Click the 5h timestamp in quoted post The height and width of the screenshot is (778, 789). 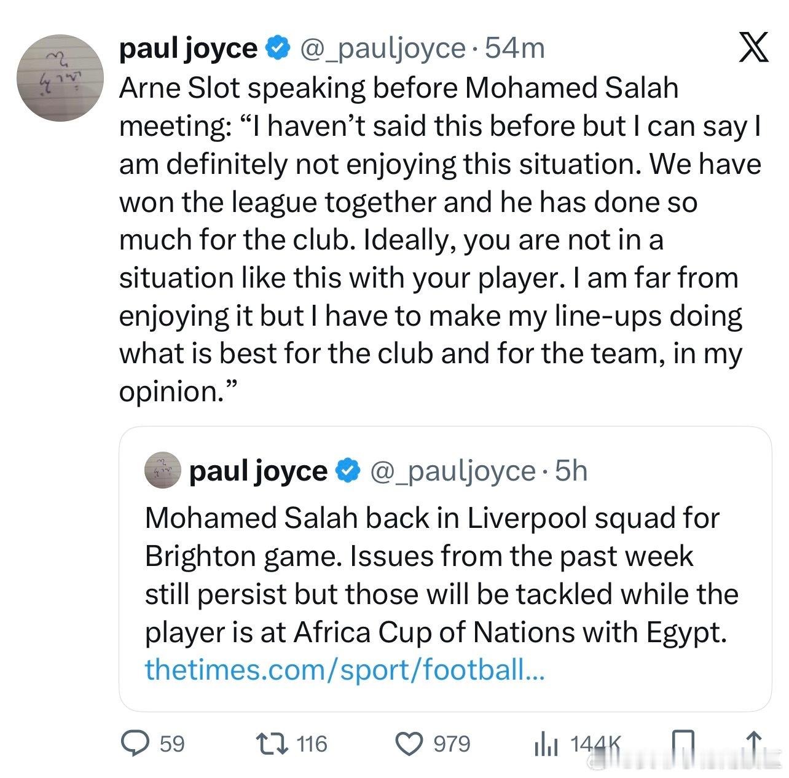[571, 471]
